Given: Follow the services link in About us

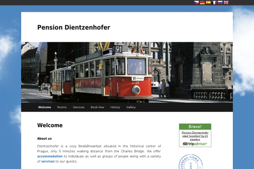Looking at the screenshot, I should point(48,161).
